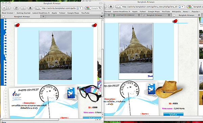Open the Wikipedia bookmark link
The width and height of the screenshot is (203, 123).
176,11
